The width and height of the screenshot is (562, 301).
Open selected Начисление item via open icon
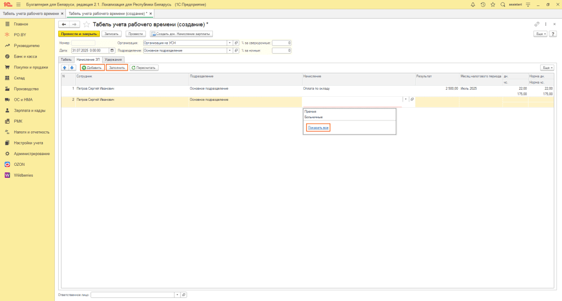coord(412,100)
